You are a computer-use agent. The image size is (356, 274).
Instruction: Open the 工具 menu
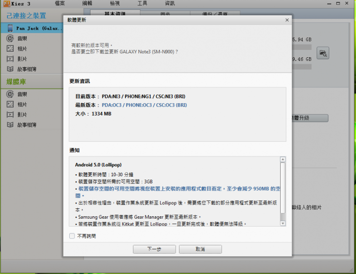coord(142,3)
